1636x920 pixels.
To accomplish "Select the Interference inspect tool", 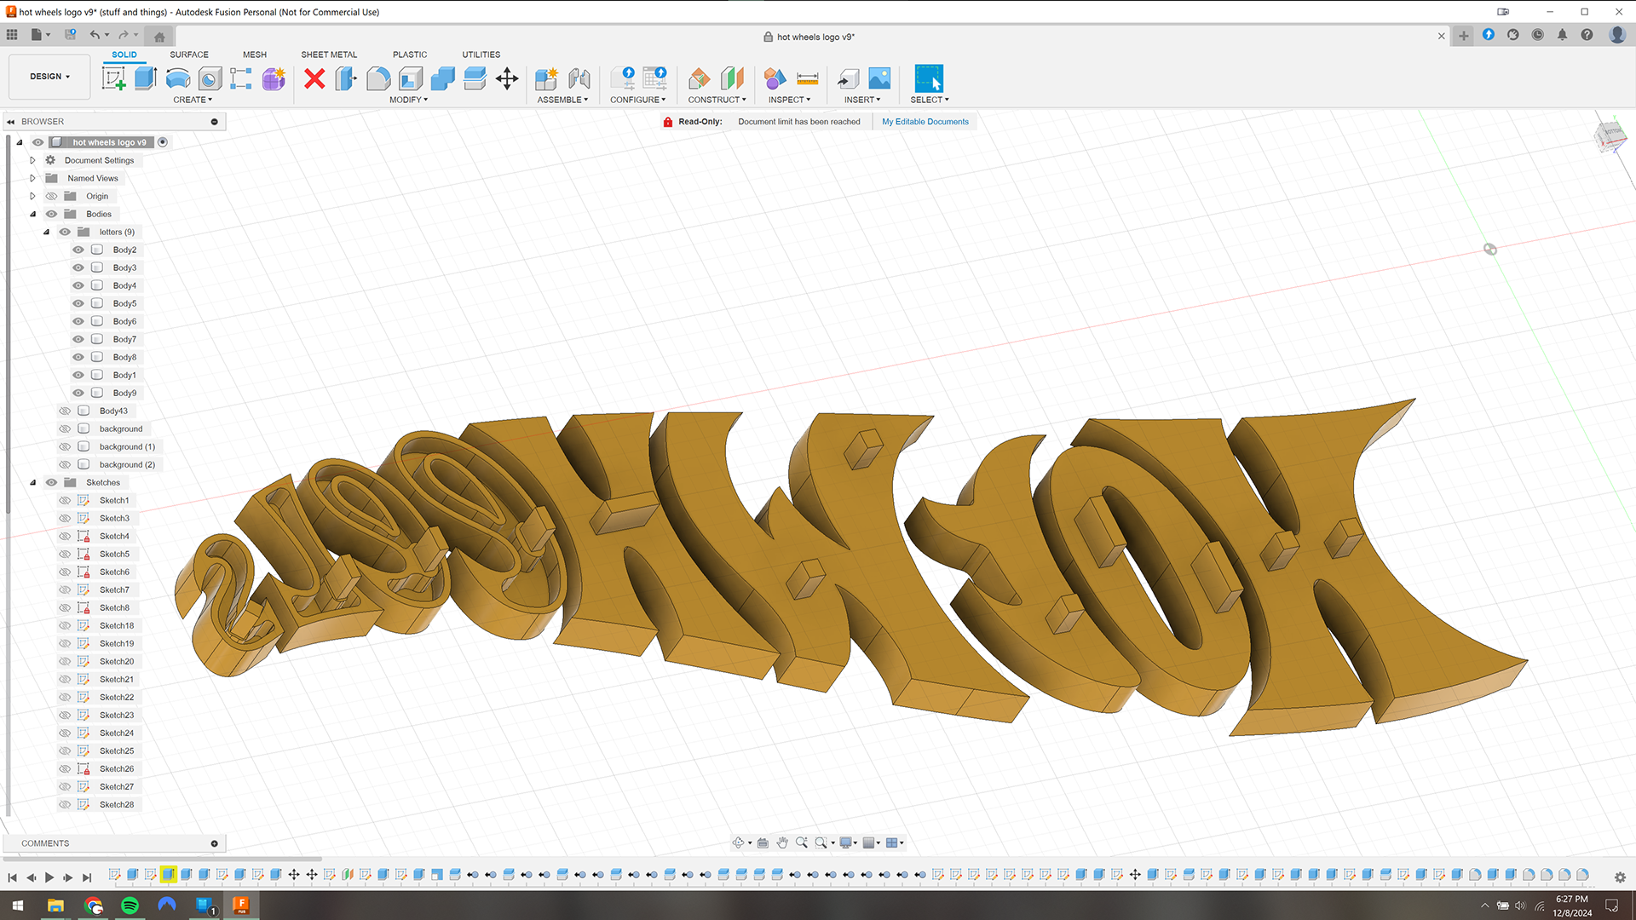I will click(x=775, y=78).
